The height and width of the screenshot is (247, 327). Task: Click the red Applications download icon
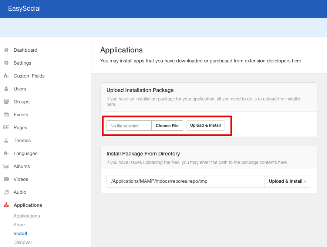pyautogui.click(x=6, y=205)
